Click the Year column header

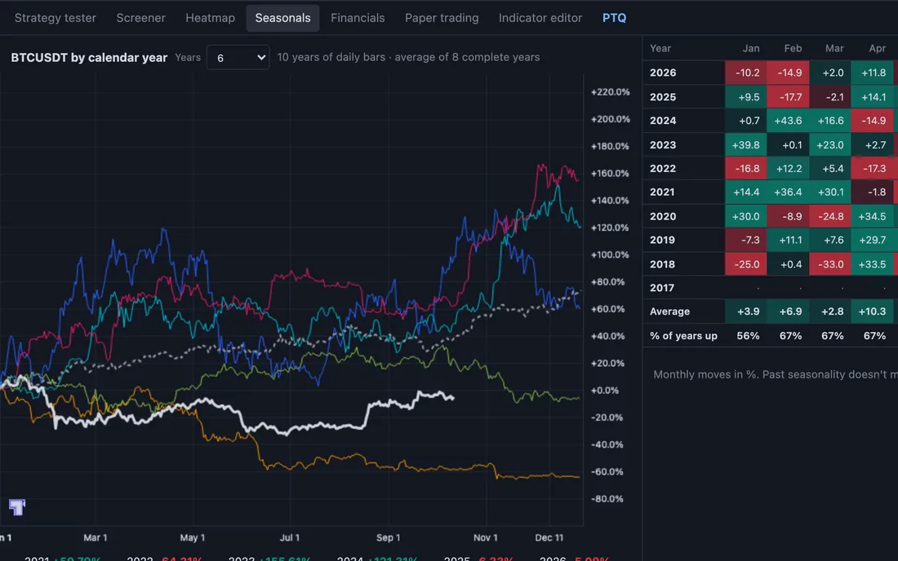tap(660, 49)
